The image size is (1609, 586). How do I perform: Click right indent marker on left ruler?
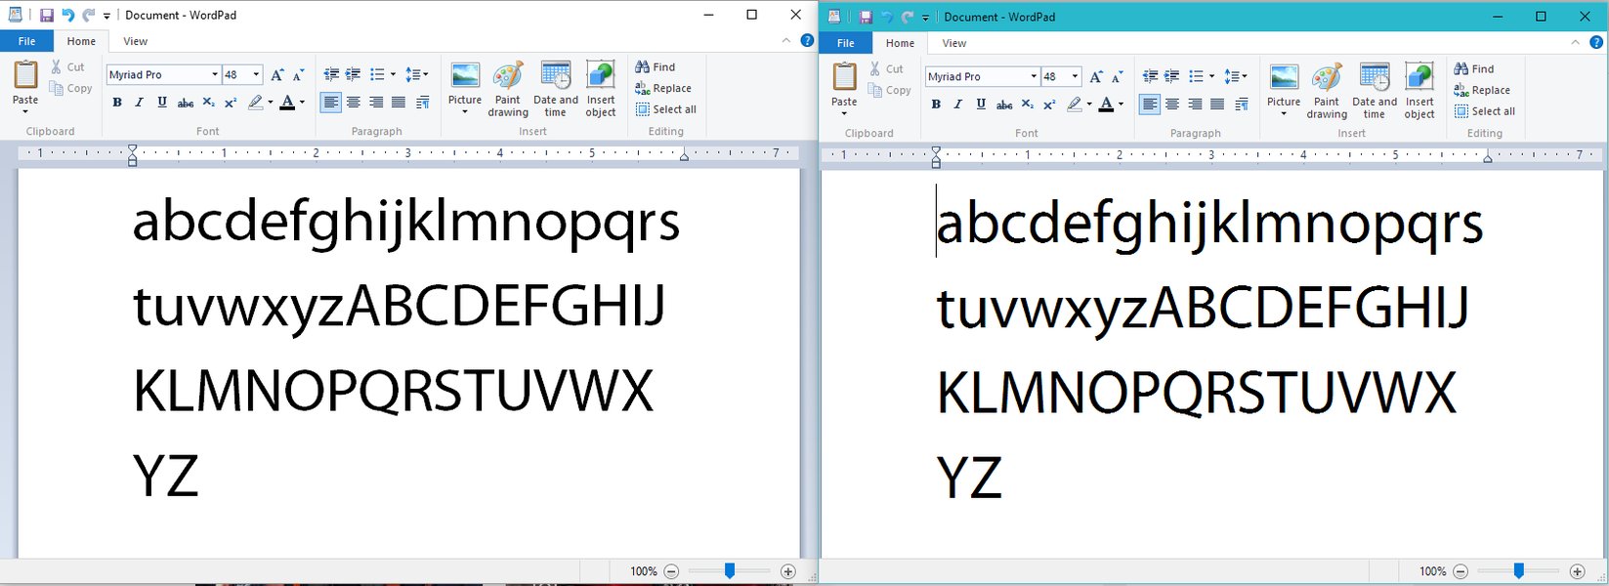click(684, 155)
